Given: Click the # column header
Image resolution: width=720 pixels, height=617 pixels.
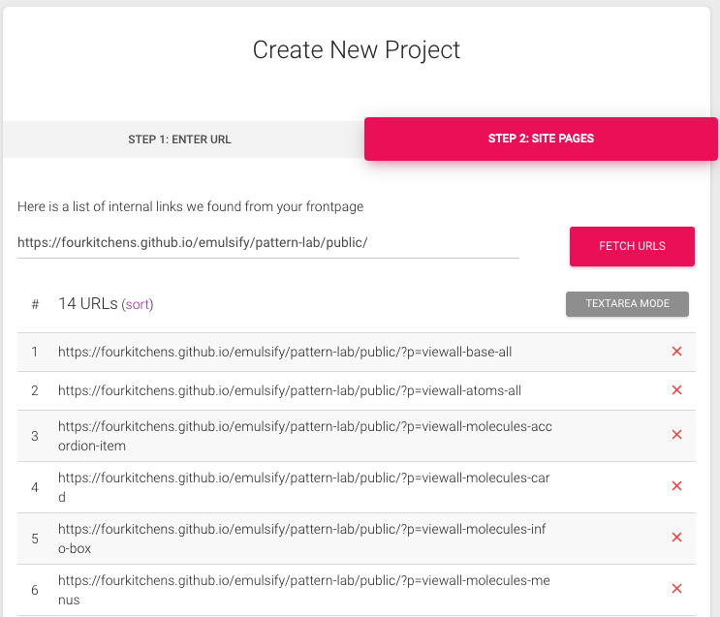Looking at the screenshot, I should [x=35, y=304].
